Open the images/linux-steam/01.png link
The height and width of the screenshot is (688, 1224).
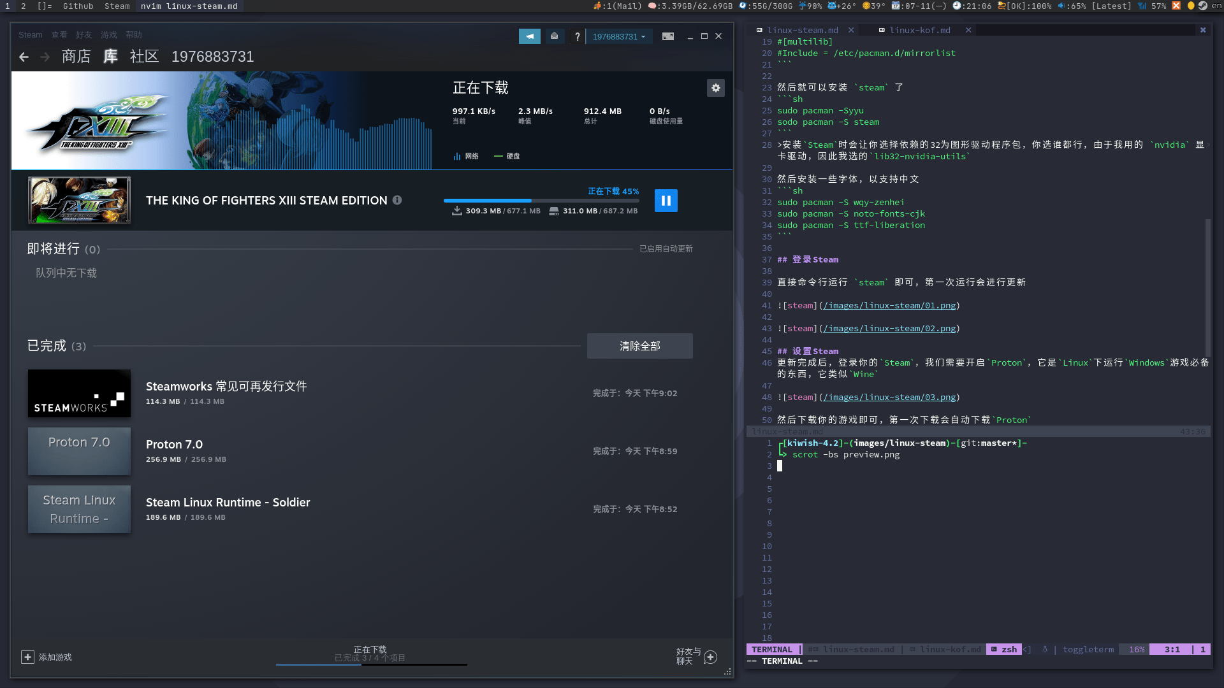pos(890,306)
